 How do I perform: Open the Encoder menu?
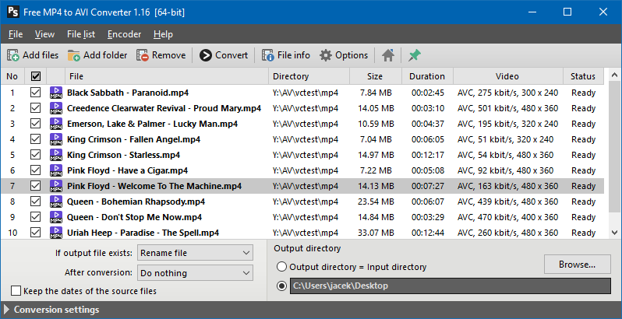(124, 34)
